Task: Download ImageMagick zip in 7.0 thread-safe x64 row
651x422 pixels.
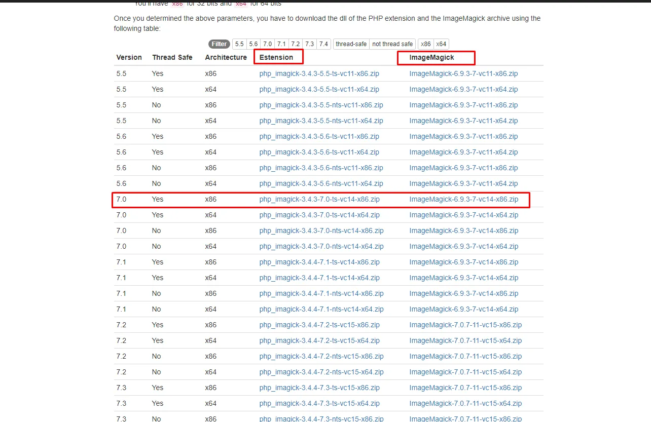Action: coord(464,215)
